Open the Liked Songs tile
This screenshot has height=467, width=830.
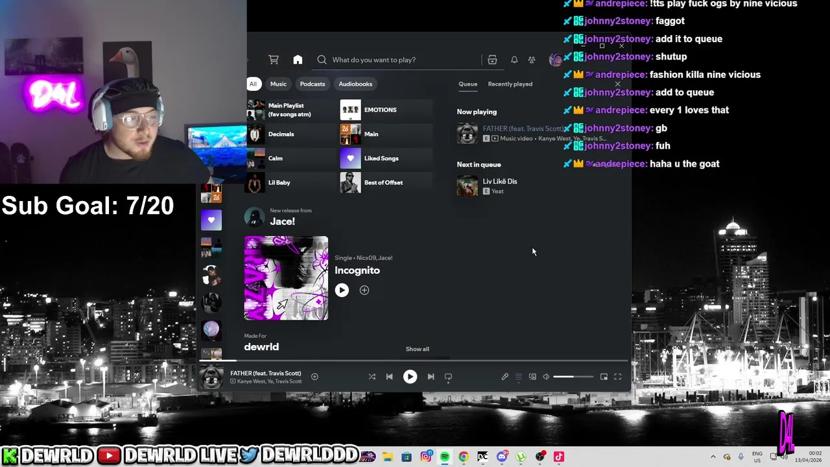click(386, 158)
